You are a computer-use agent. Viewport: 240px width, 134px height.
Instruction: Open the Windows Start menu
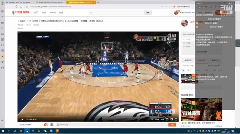click(x=3, y=131)
